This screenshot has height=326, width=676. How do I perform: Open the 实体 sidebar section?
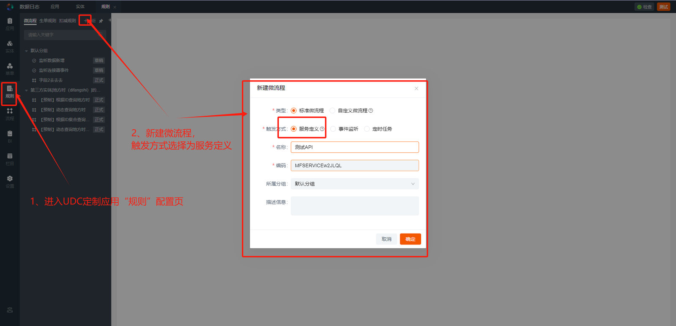click(x=10, y=46)
